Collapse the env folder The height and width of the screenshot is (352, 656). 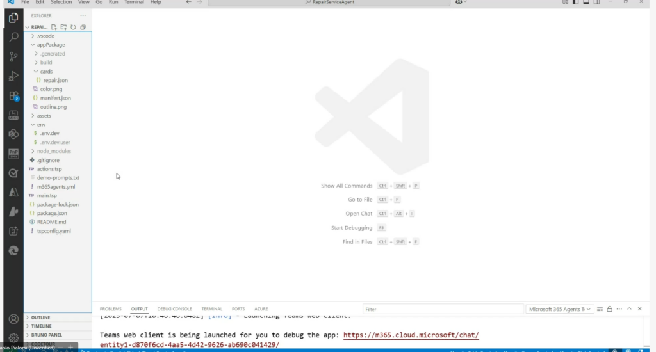click(41, 125)
